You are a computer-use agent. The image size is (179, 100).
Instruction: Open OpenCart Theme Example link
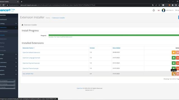(x=30, y=69)
